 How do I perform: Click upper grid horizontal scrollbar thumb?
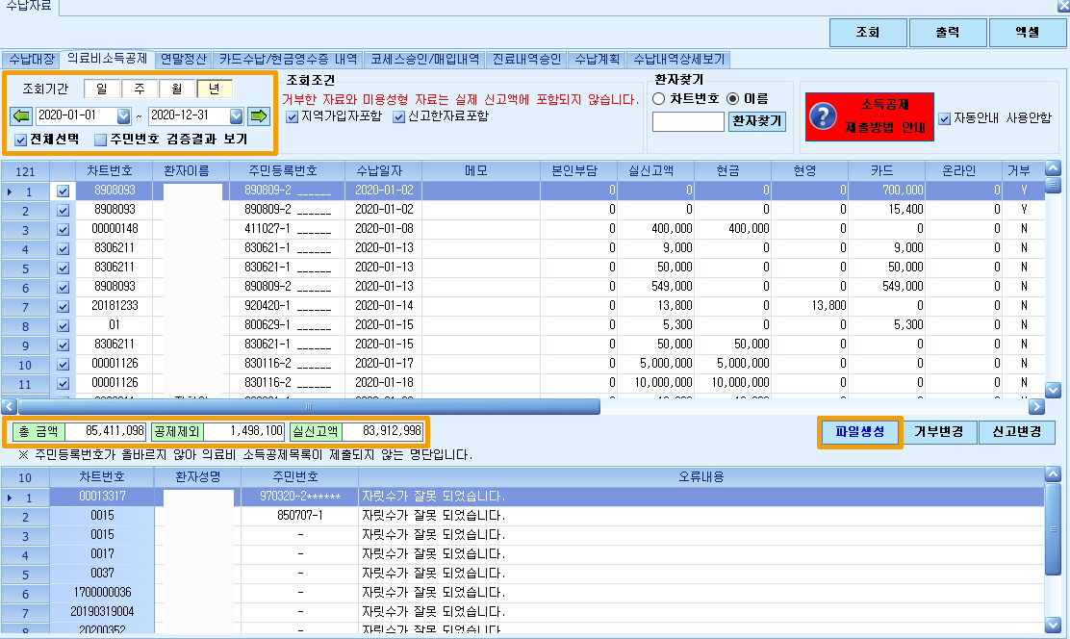309,407
